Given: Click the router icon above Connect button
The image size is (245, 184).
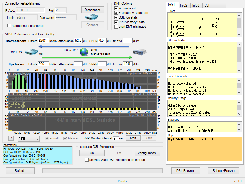Looking at the screenshot, I should tap(92, 17).
